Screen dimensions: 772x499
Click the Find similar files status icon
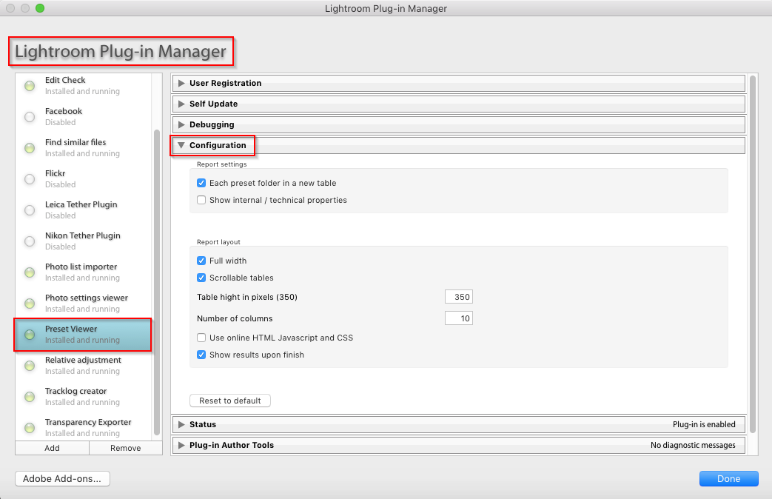click(x=30, y=148)
